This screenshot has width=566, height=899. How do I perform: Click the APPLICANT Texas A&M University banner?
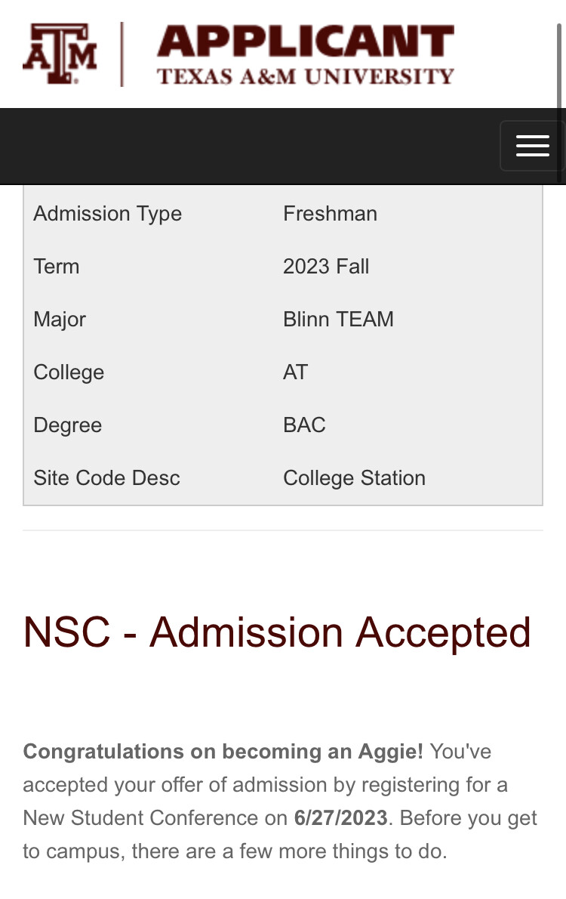click(306, 55)
